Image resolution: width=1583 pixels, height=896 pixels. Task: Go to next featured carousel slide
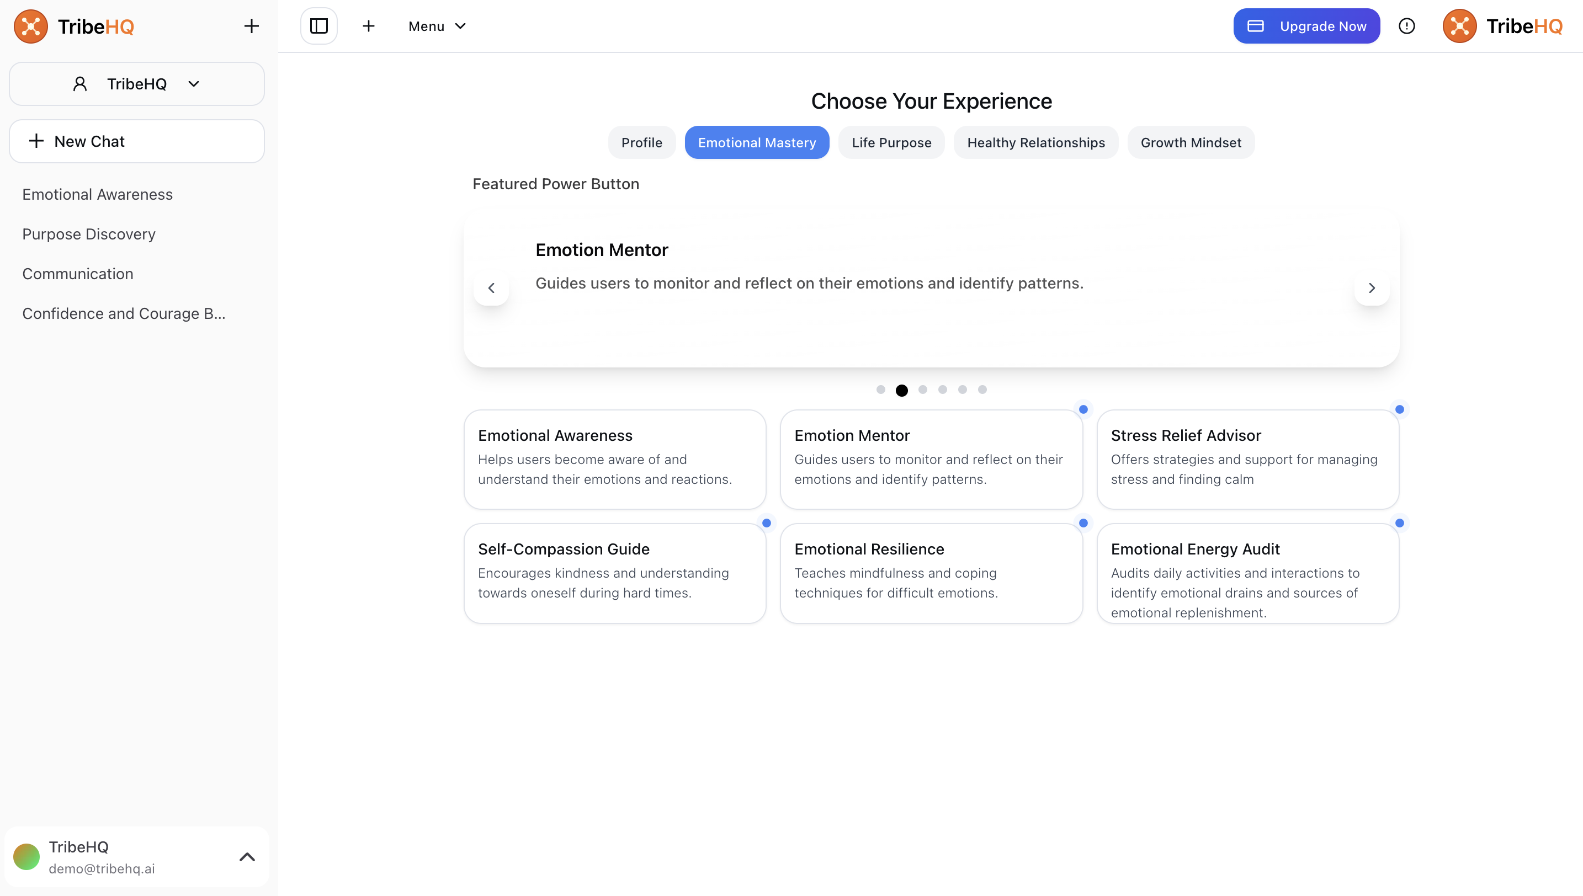click(x=1371, y=288)
